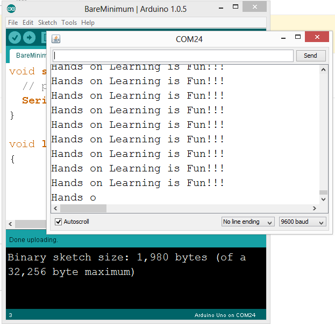Open the No line ending dropdown
The image size is (335, 324).
(248, 222)
